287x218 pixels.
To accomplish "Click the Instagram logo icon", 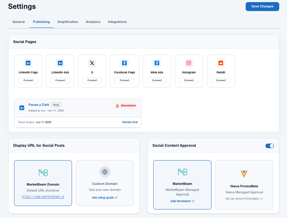I will [189, 63].
